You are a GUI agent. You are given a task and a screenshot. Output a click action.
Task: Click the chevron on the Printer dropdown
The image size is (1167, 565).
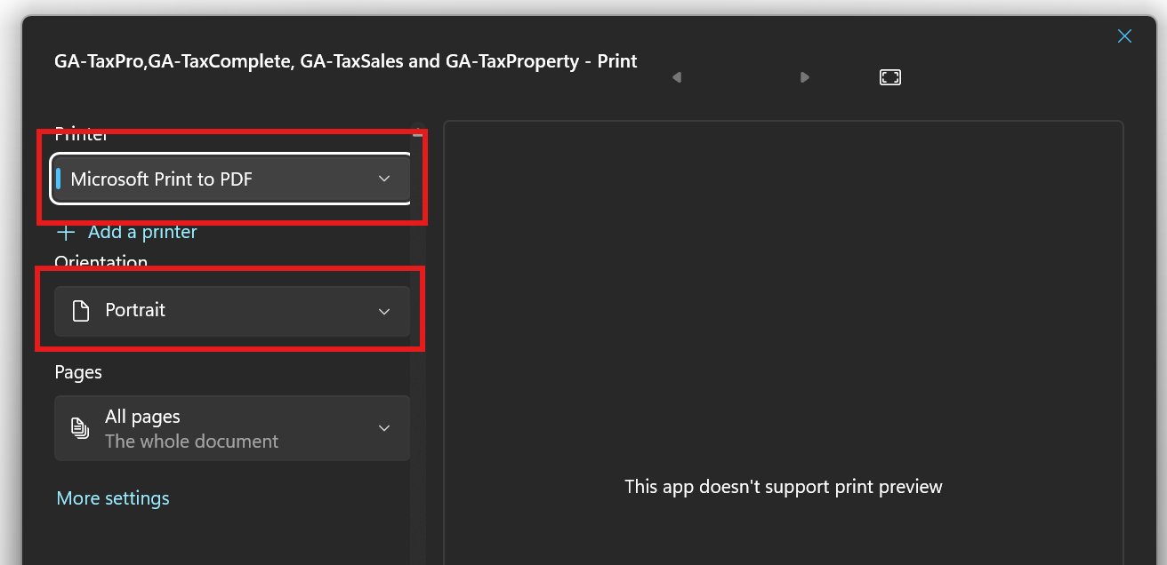(384, 179)
